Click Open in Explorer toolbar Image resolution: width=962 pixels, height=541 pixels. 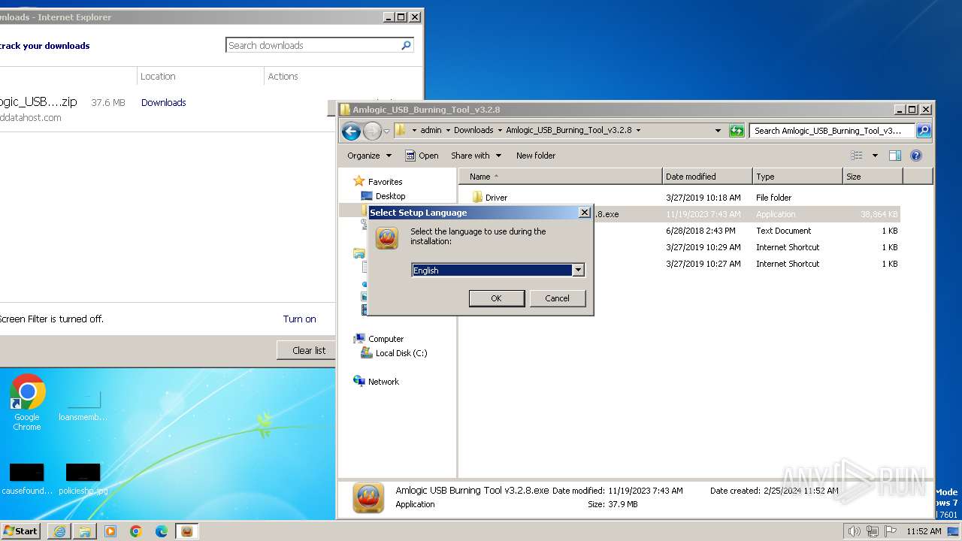point(422,156)
